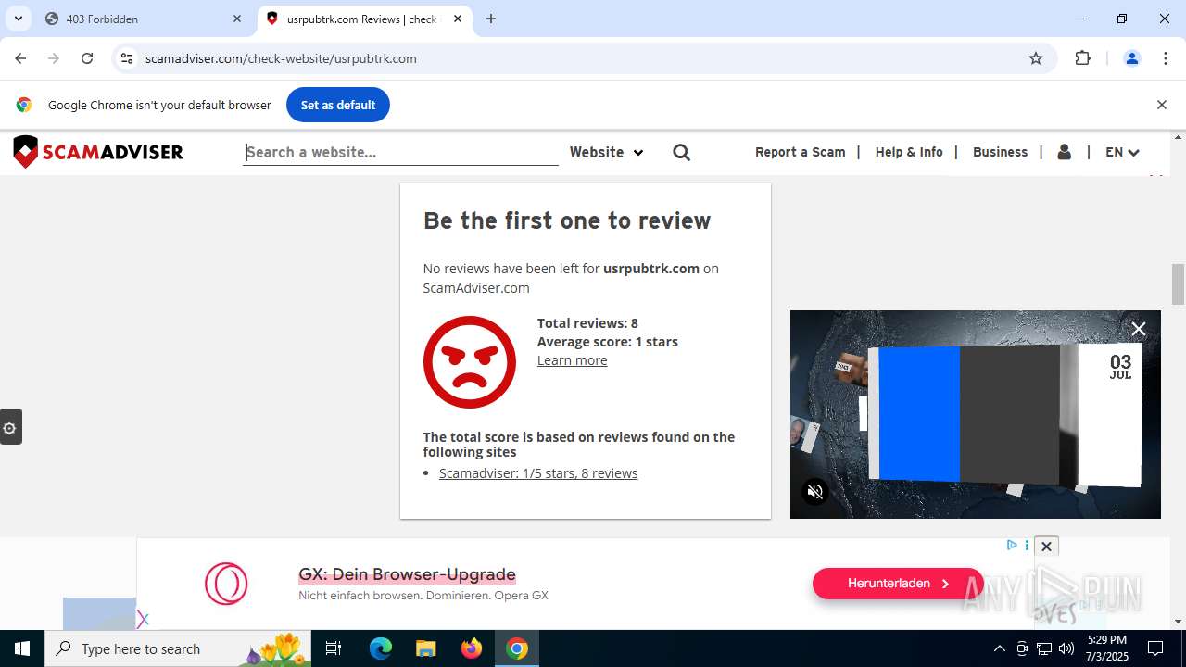This screenshot has width=1186, height=667.
Task: Click the settings gear side tab
Action: point(10,427)
